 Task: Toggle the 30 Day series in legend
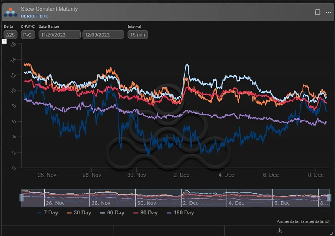point(79,212)
